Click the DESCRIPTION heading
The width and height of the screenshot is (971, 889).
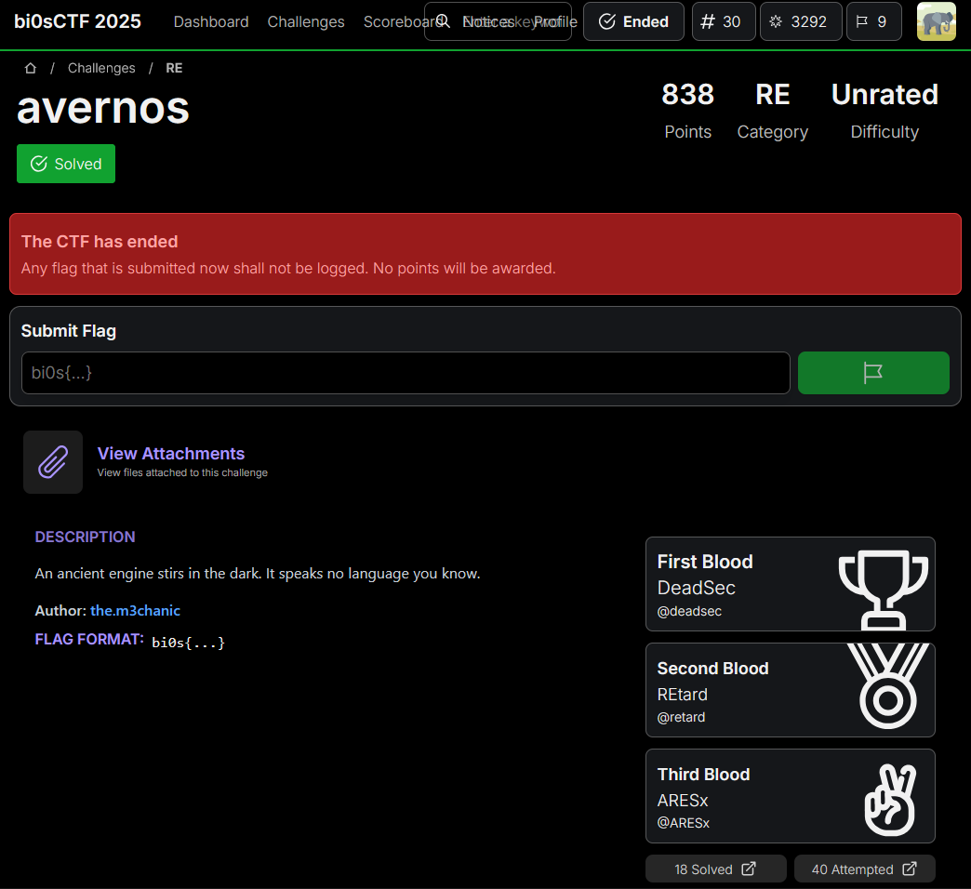(85, 537)
